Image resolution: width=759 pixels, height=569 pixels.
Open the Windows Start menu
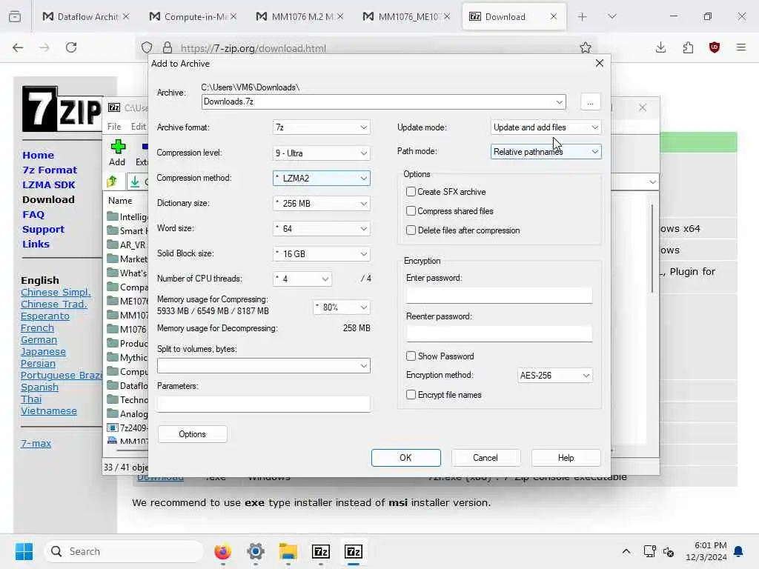click(24, 551)
